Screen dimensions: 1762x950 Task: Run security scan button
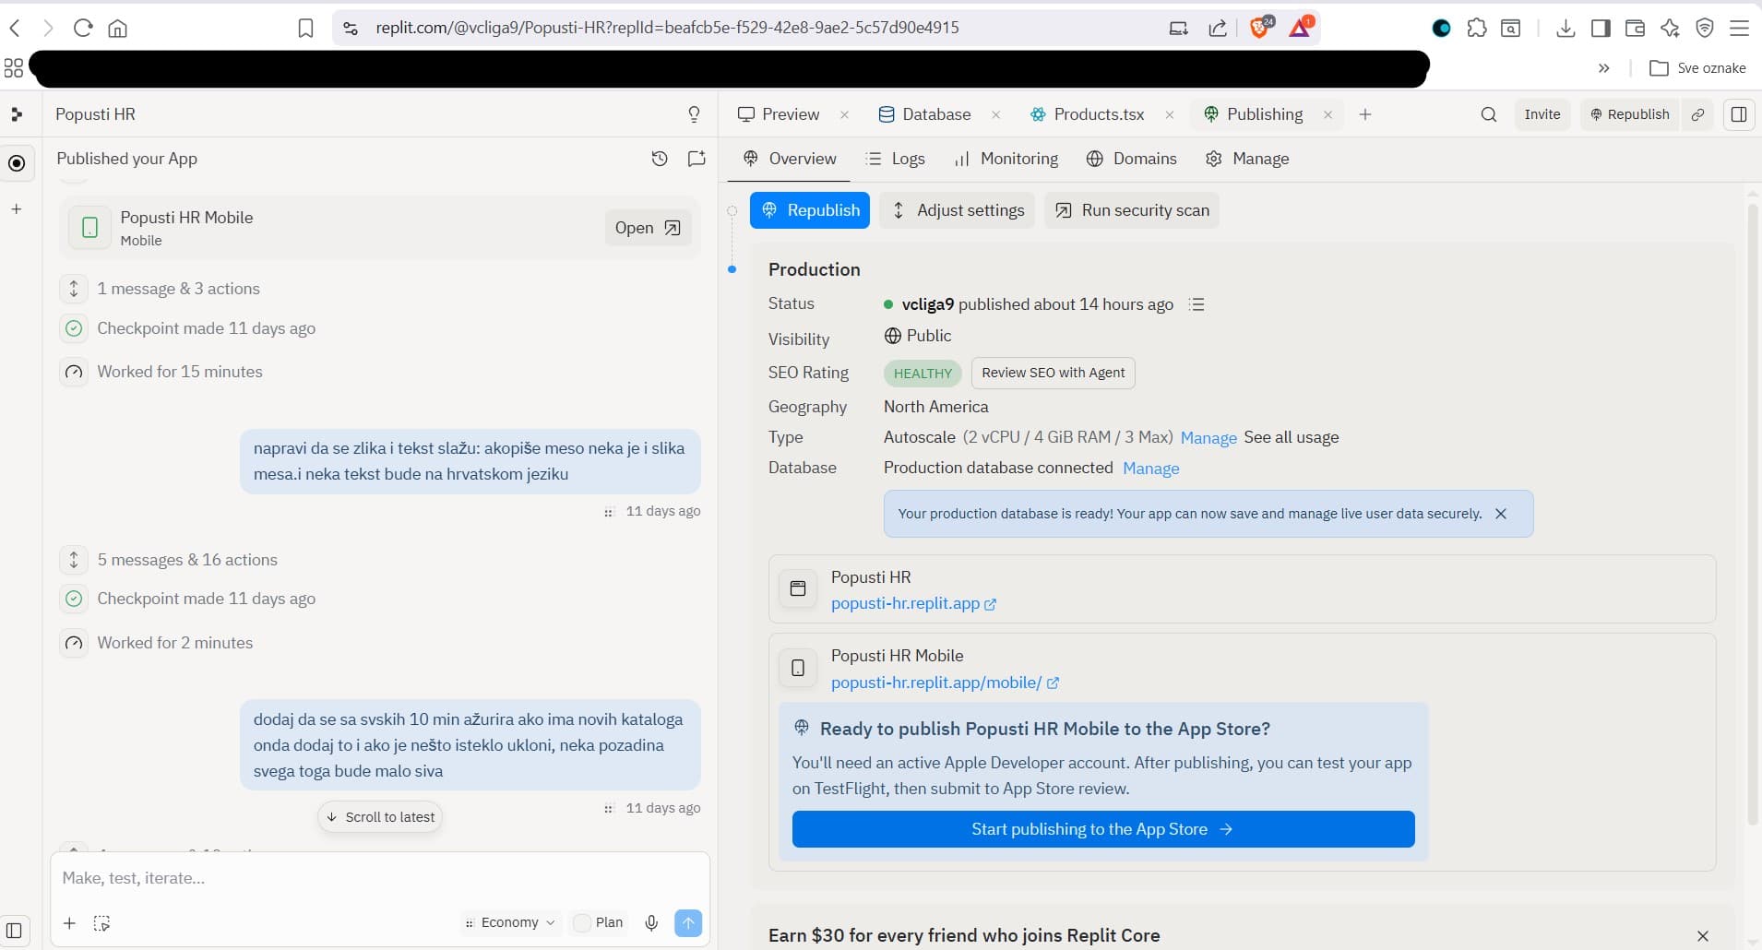pos(1132,210)
